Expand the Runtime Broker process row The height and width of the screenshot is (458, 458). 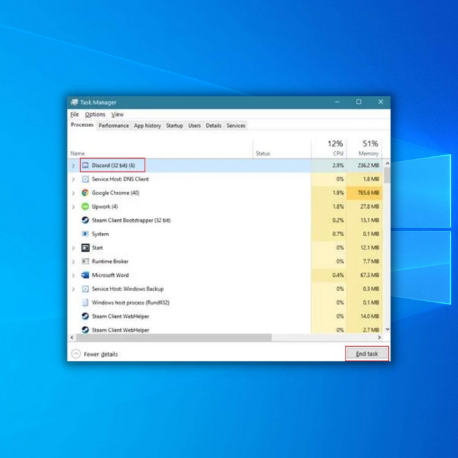pyautogui.click(x=73, y=262)
